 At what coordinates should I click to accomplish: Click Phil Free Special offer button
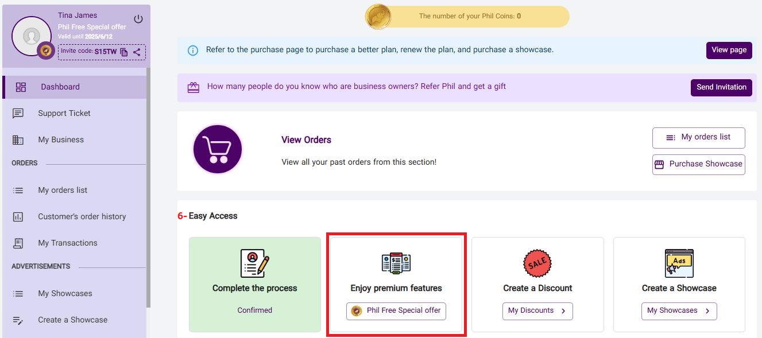point(396,311)
